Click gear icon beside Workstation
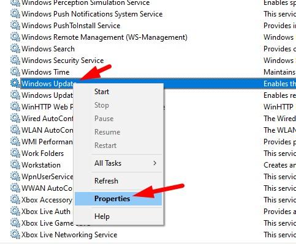The width and height of the screenshot is (296, 244). [x=15, y=165]
